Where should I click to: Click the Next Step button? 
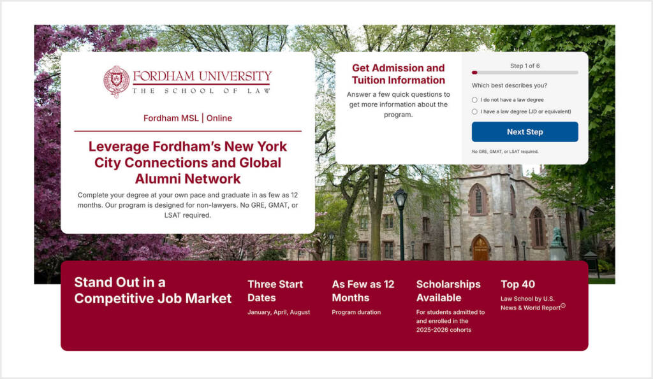525,132
